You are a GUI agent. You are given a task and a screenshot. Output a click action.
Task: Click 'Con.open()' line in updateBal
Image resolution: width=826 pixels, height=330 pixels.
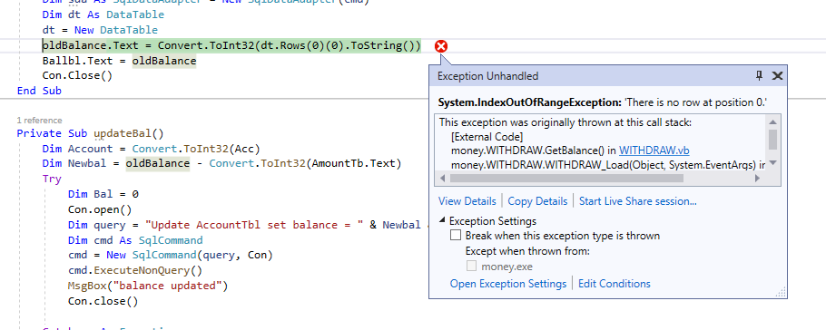[100, 209]
